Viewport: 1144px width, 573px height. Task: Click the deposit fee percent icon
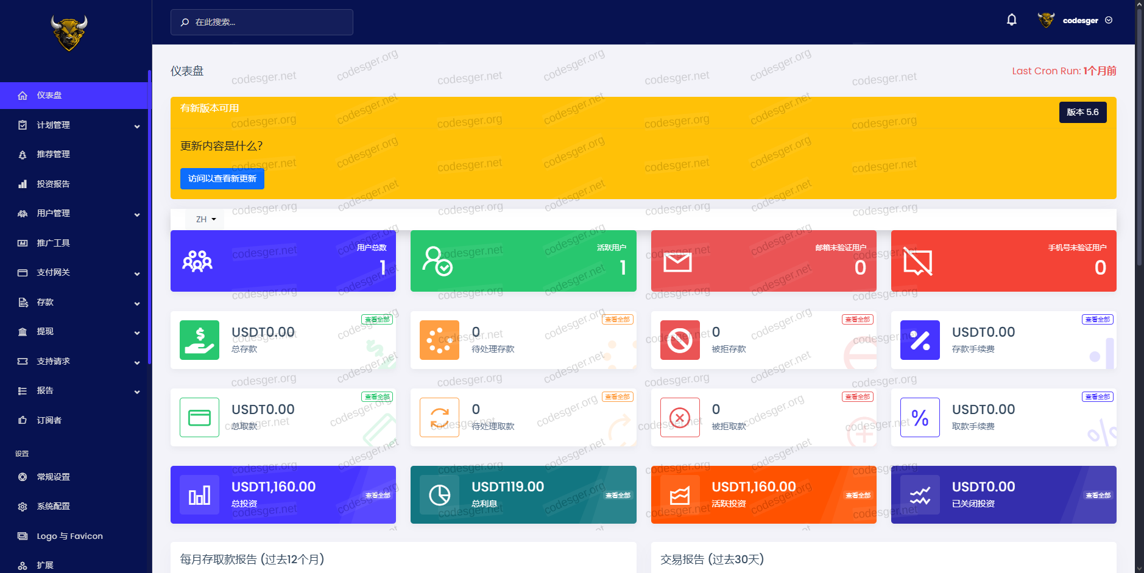[920, 340]
